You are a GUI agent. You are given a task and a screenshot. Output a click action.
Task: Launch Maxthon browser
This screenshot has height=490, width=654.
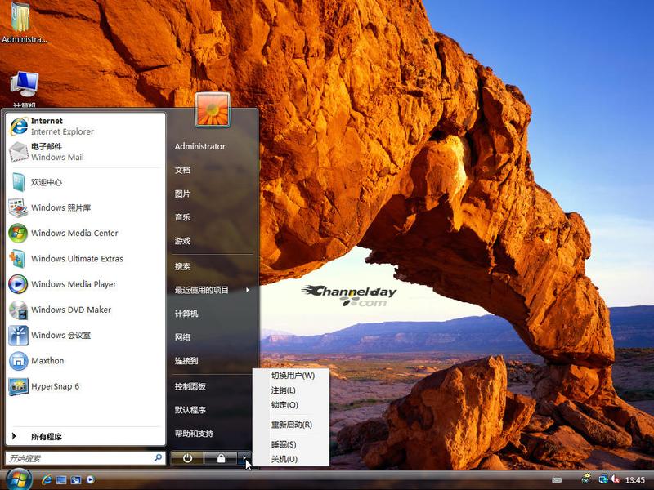pyautogui.click(x=85, y=361)
